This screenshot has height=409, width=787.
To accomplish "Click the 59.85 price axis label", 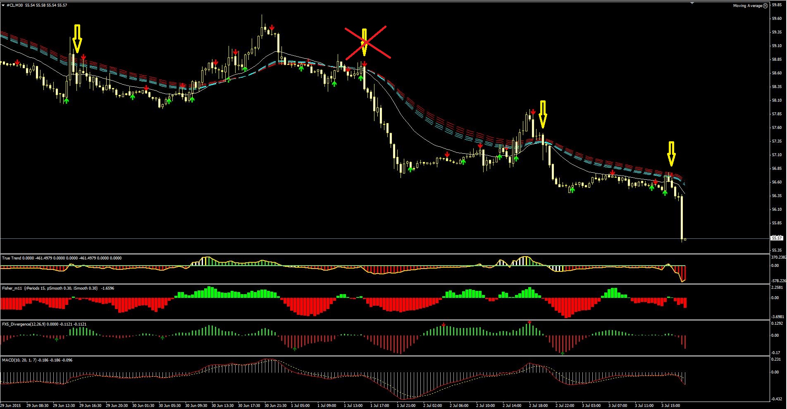I will coord(777,5).
